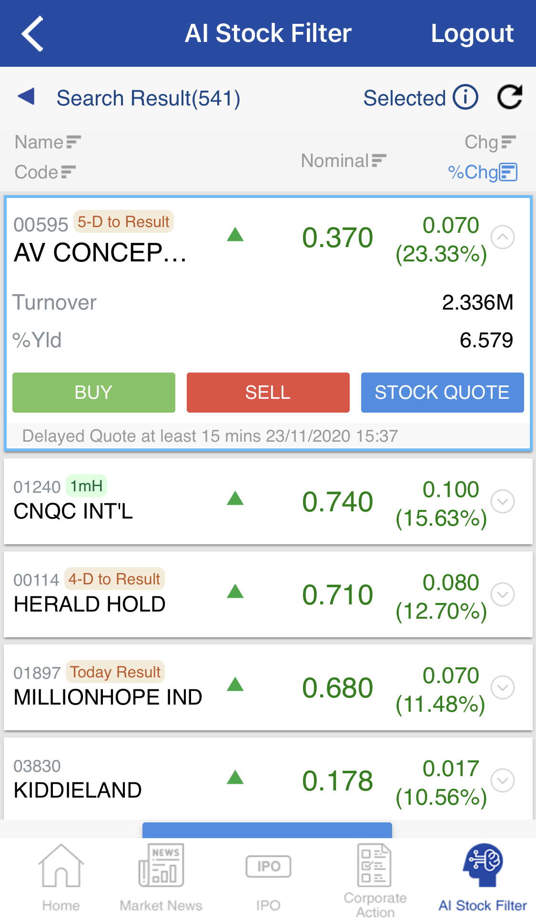Open Home from the bottom bar
This screenshot has width=536, height=924.
pyautogui.click(x=61, y=878)
